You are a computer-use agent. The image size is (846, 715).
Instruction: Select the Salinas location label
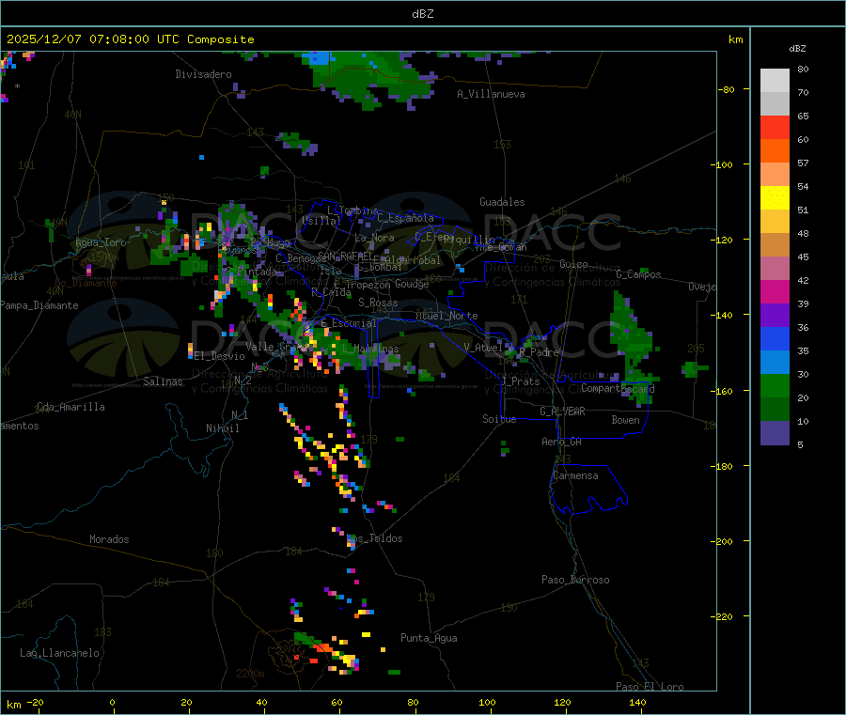click(163, 381)
